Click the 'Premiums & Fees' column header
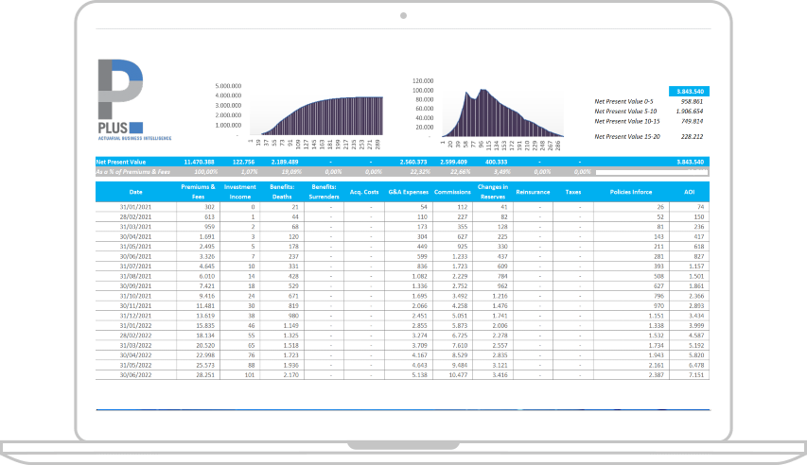The width and height of the screenshot is (807, 465). (x=198, y=192)
